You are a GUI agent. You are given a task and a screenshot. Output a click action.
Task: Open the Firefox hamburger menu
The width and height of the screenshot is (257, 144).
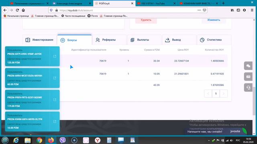coord(252,10)
